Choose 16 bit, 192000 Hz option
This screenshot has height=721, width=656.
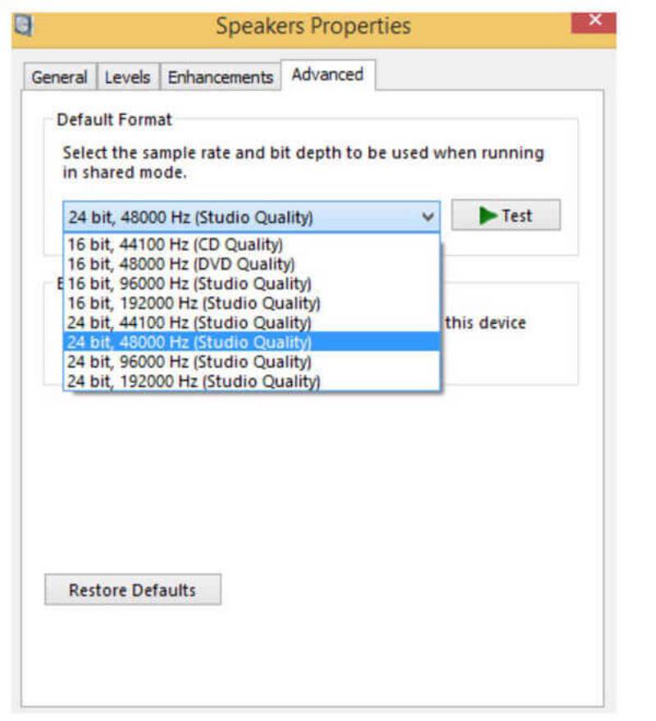coord(193,303)
